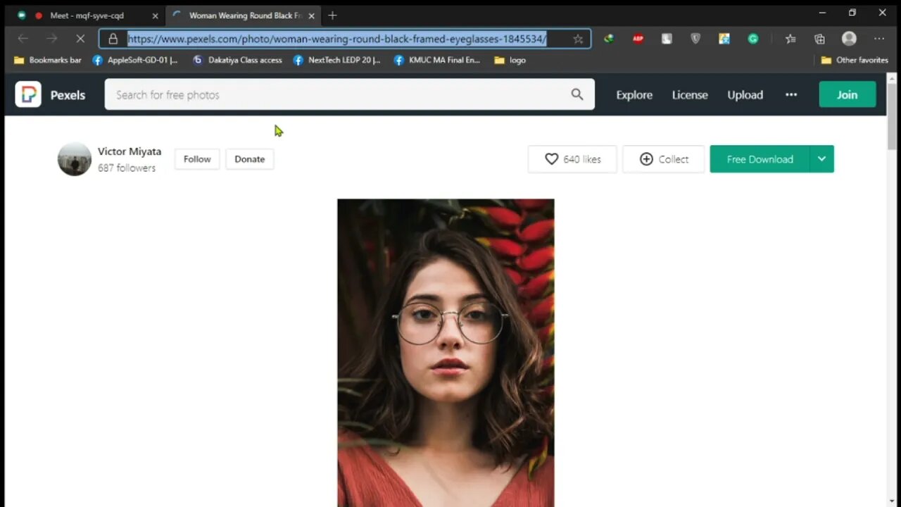
Task: Open the ABP Adblock Plus extension
Action: (638, 39)
